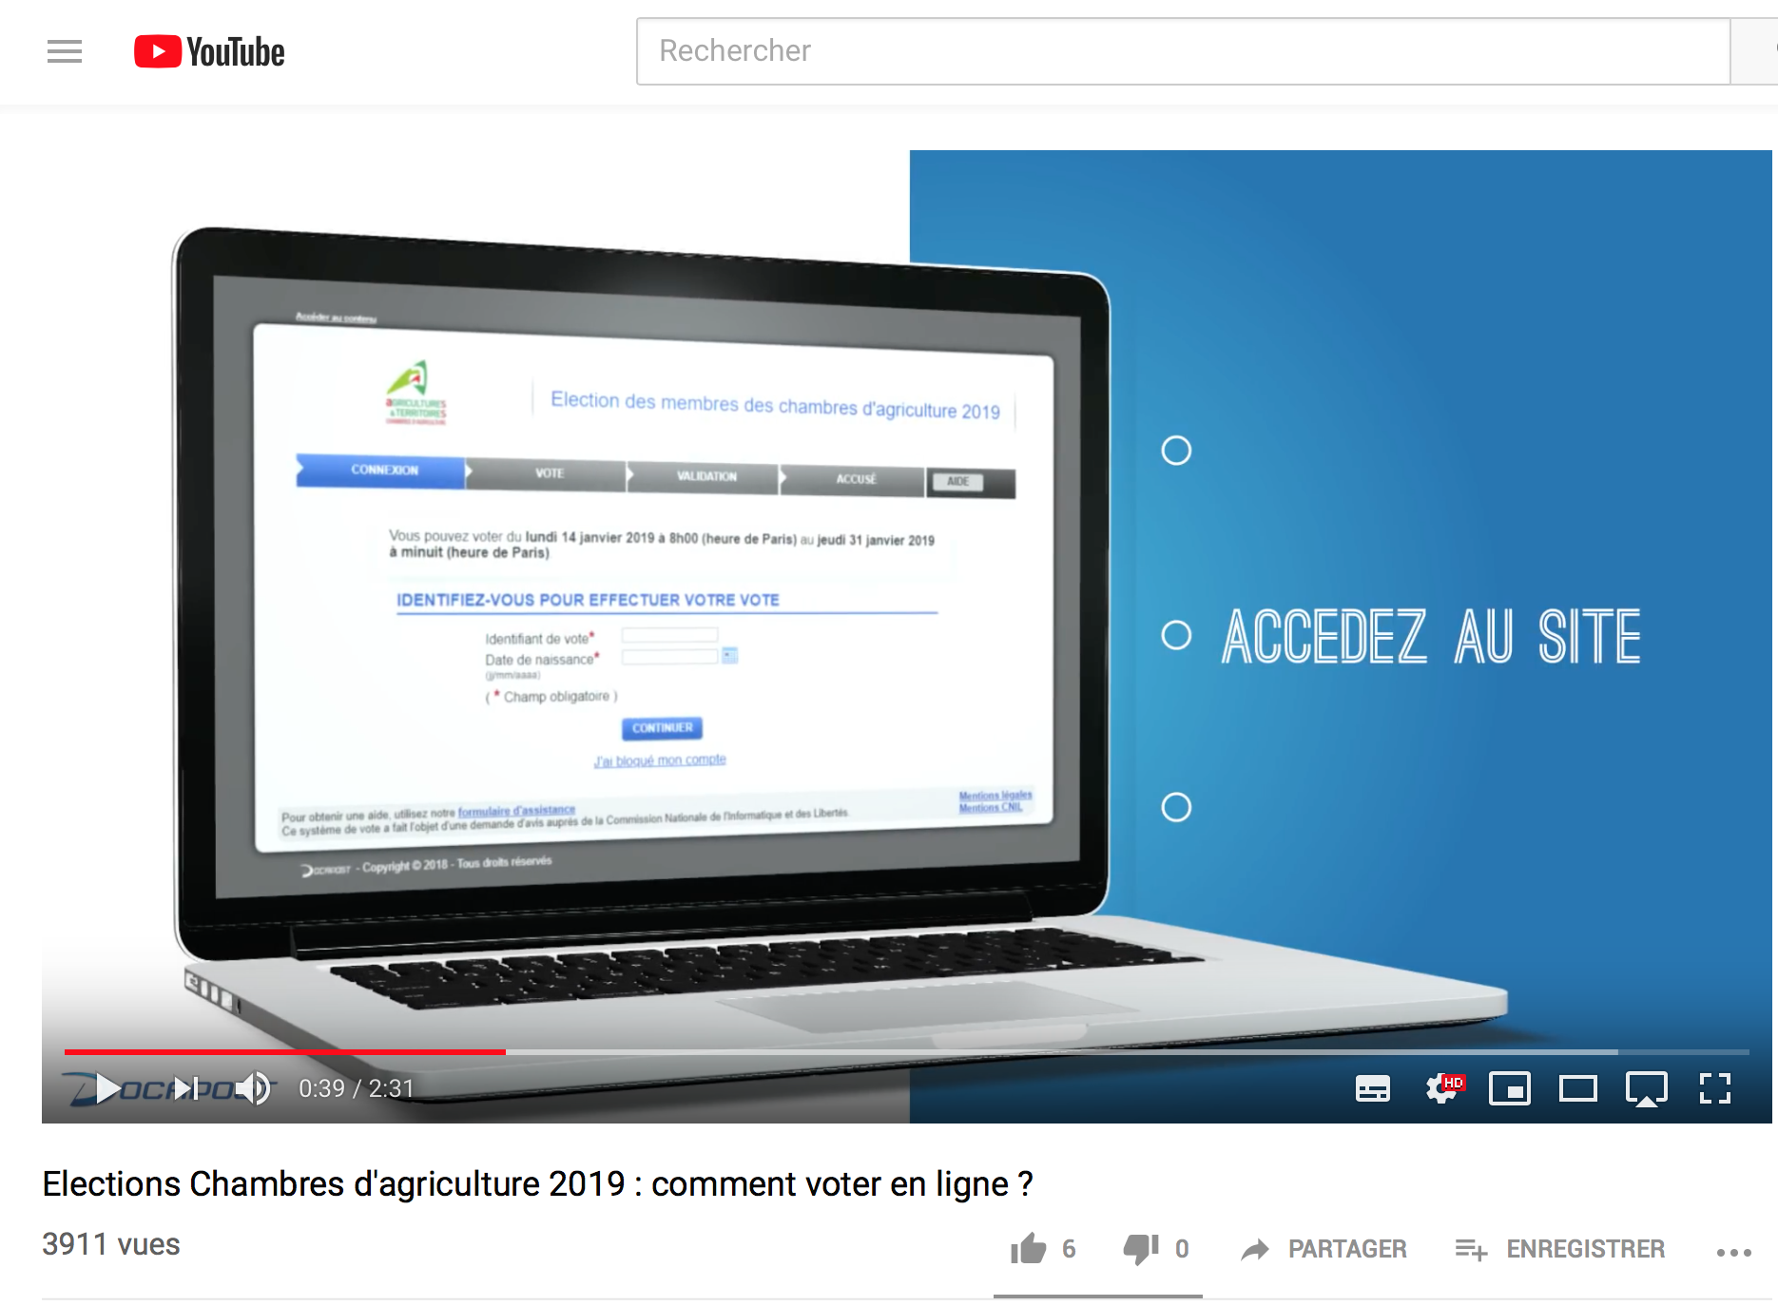This screenshot has width=1778, height=1306.
Task: Seek on the red video progress bar
Action: coord(285,1051)
